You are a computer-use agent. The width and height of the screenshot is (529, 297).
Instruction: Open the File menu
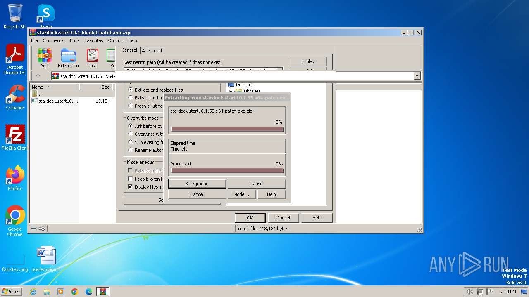pos(34,40)
